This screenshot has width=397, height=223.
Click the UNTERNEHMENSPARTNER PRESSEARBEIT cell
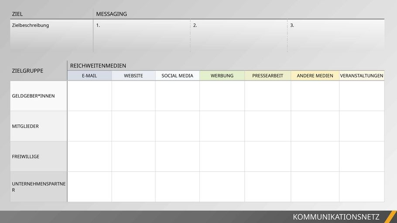267,187
